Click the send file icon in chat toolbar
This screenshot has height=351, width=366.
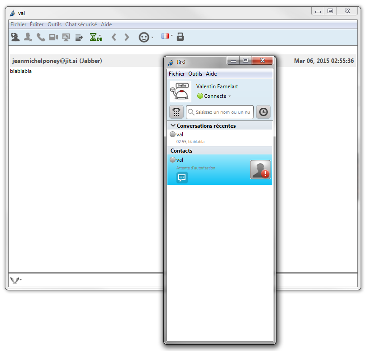(x=79, y=37)
